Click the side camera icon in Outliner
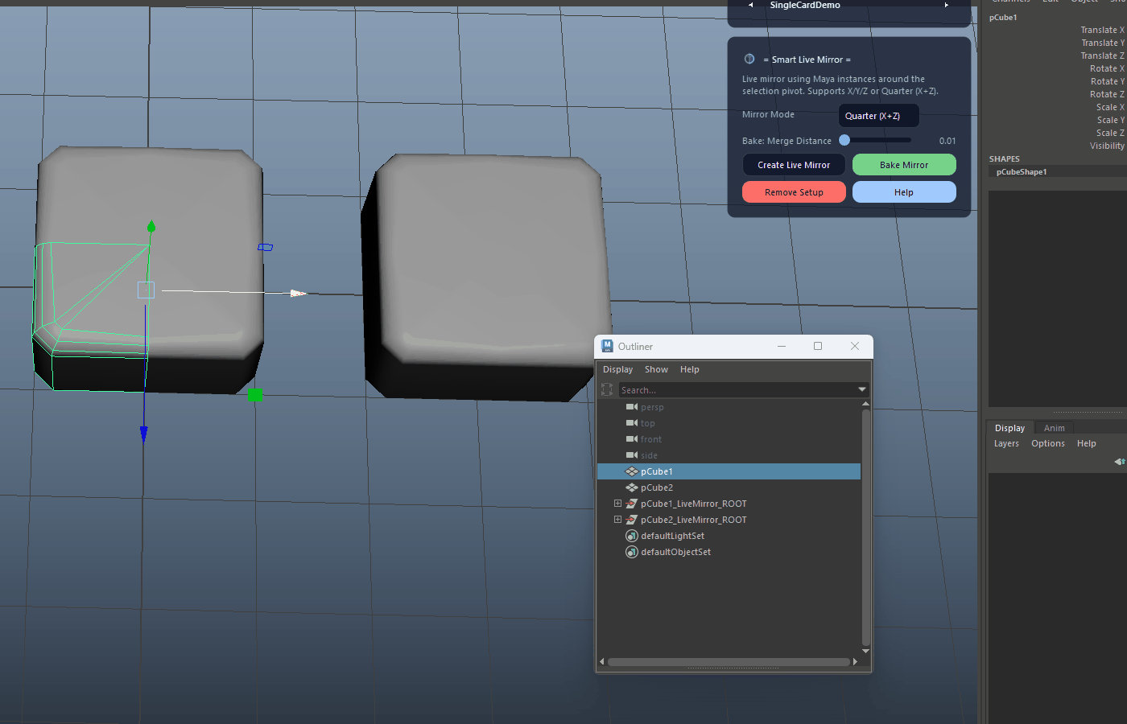 coord(632,455)
